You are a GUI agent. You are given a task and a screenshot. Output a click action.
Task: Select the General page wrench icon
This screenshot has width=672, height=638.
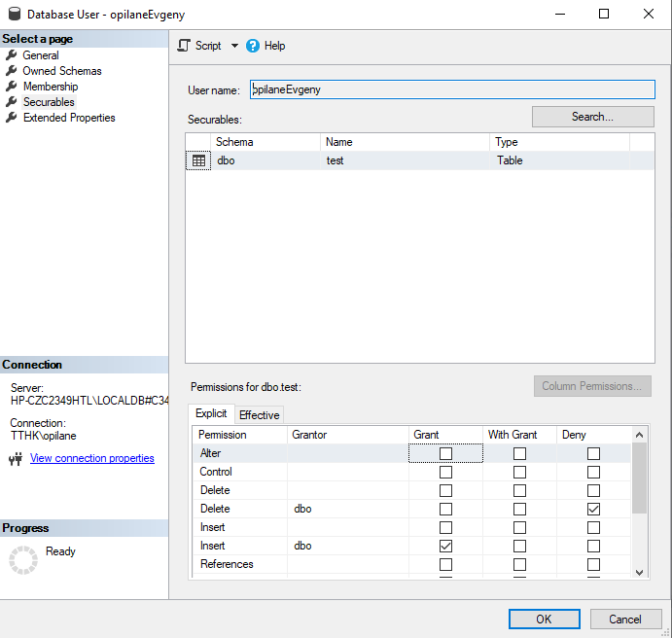point(12,55)
